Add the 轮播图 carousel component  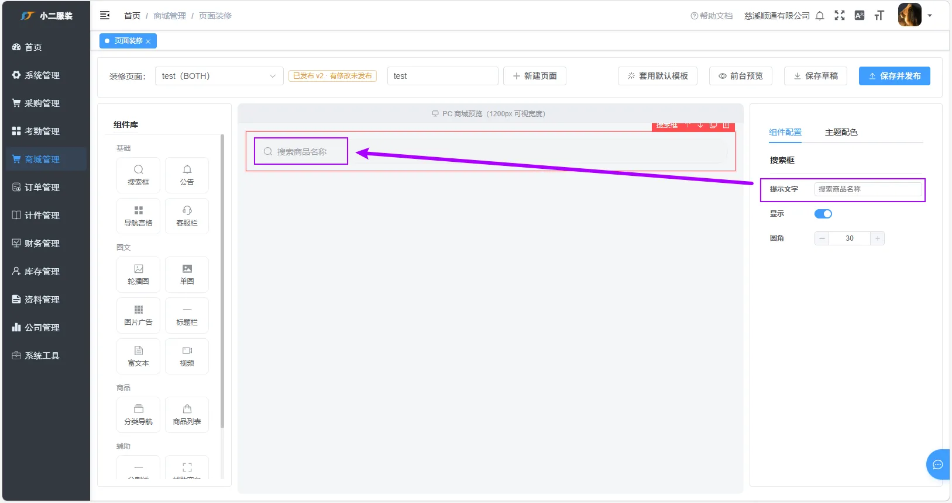138,275
